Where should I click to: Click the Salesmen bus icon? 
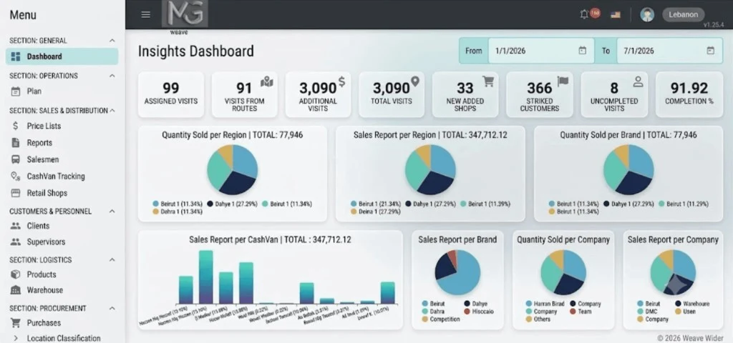coord(16,159)
